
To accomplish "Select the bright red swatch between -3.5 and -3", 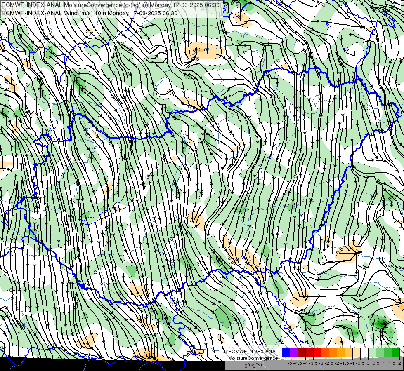I will coord(317,353).
